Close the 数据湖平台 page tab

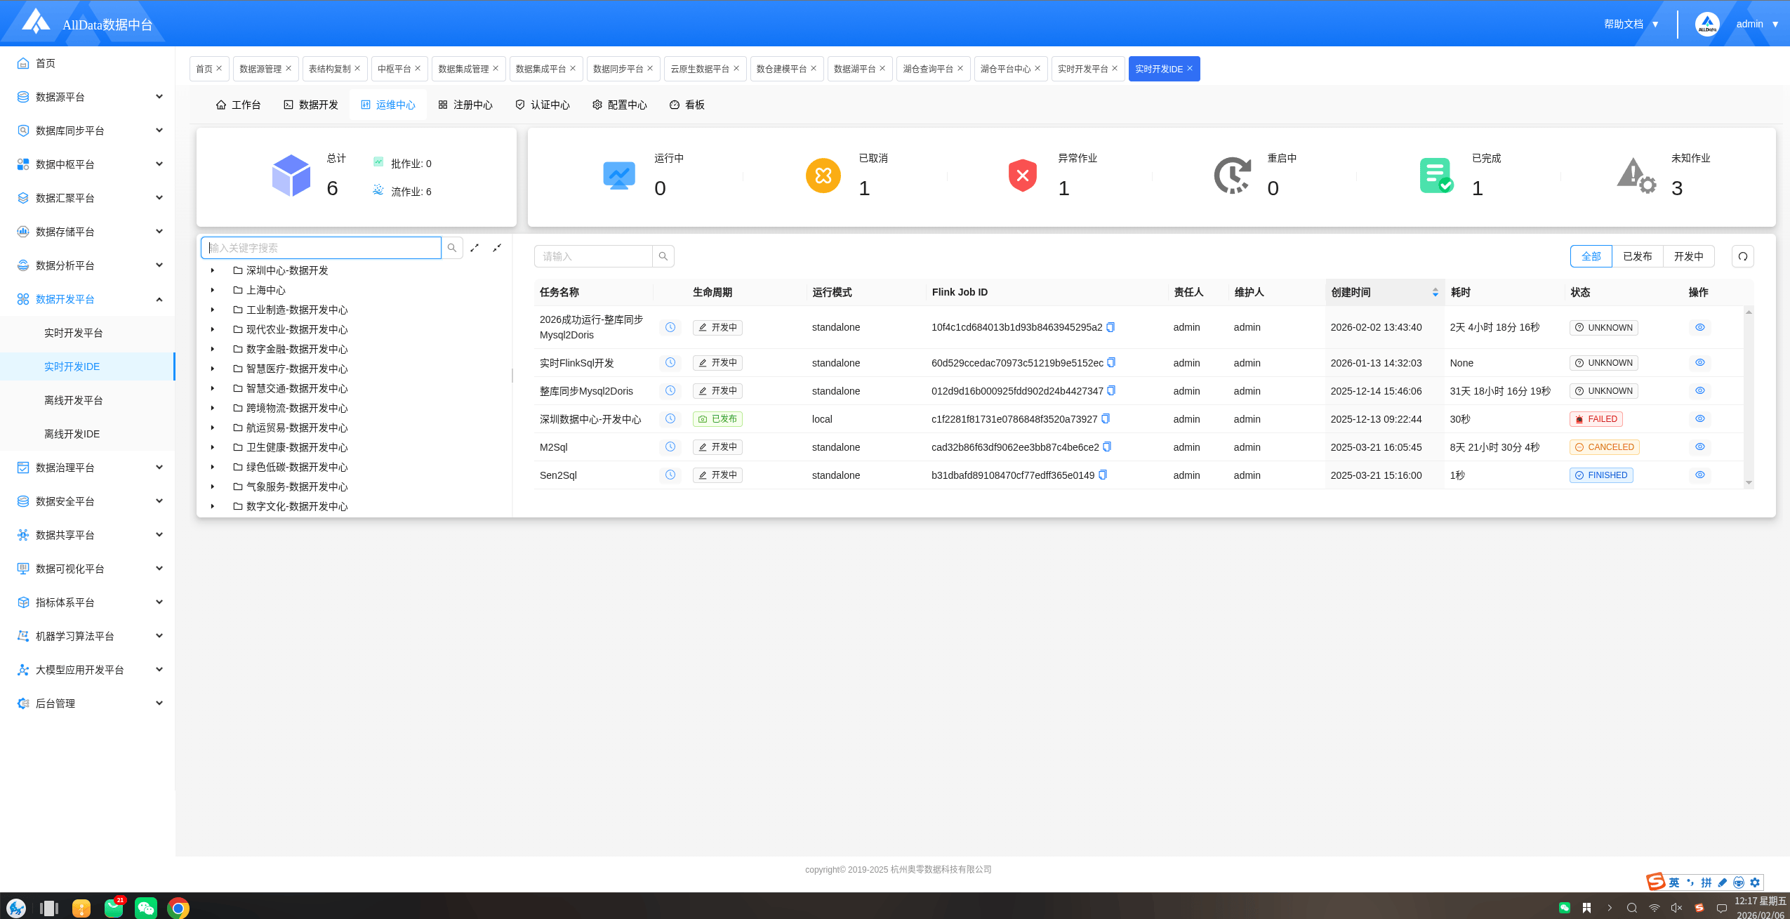pos(882,68)
